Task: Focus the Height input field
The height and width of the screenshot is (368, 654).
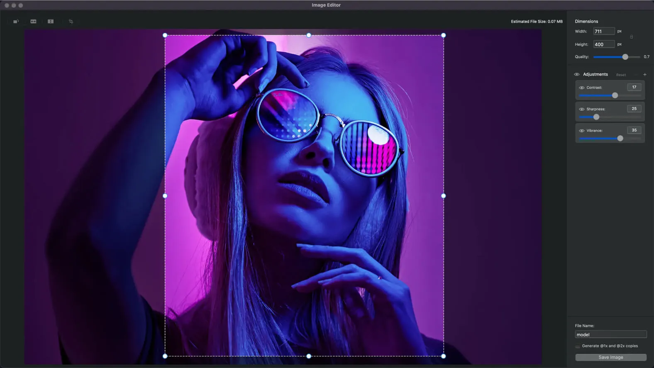Action: tap(604, 44)
